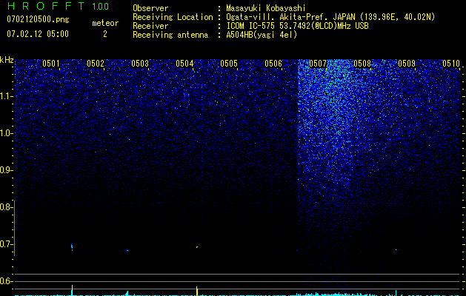
Task: Click the 0503 time marker
Action: [x=140, y=64]
